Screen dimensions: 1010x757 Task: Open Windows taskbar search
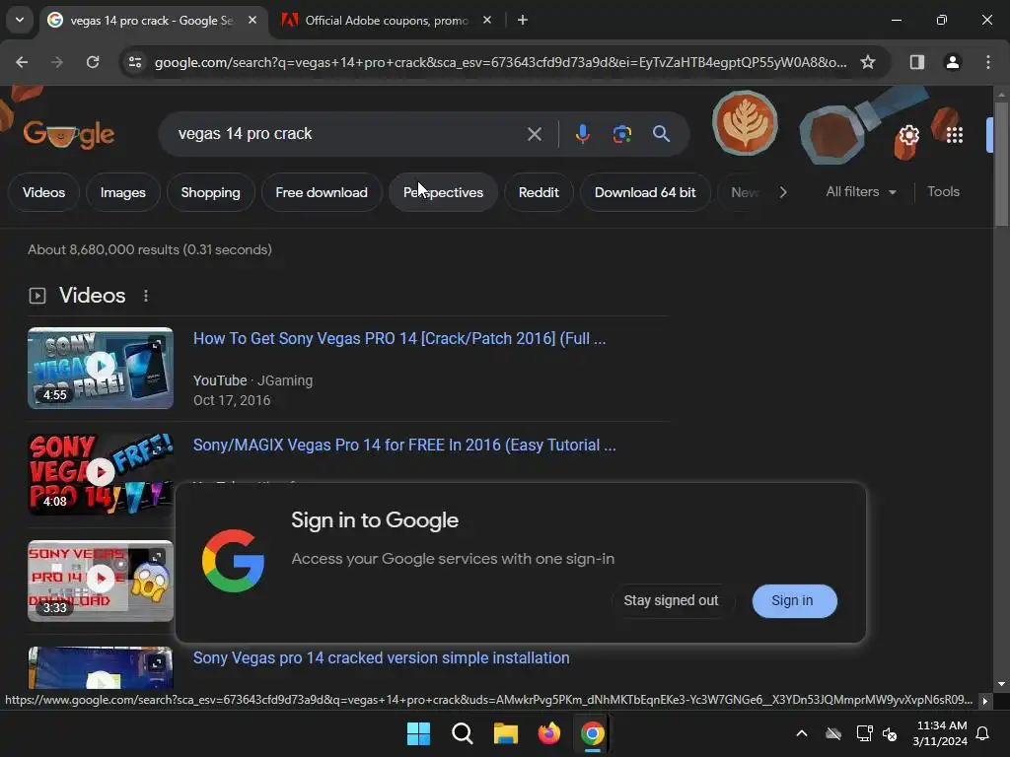click(462, 733)
